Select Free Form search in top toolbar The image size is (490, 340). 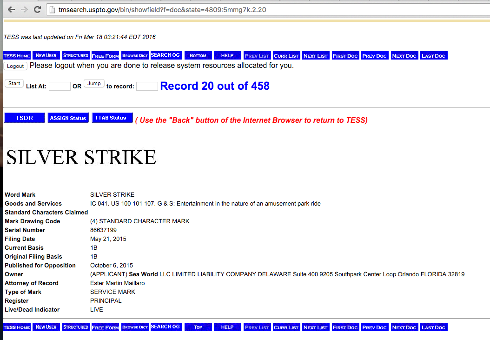(106, 56)
